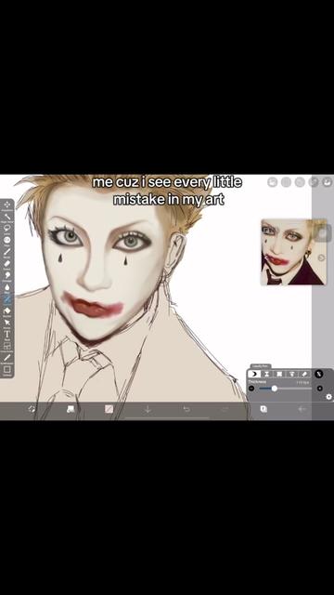This screenshot has height=595, width=334.
Task: Go back using the left arrow
Action: point(302,409)
